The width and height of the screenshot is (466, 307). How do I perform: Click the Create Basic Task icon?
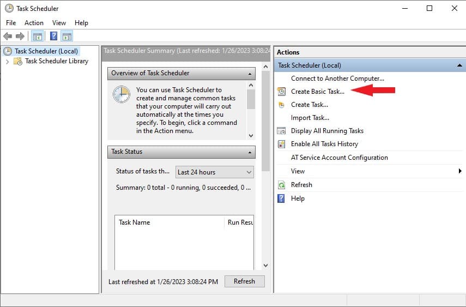(281, 91)
